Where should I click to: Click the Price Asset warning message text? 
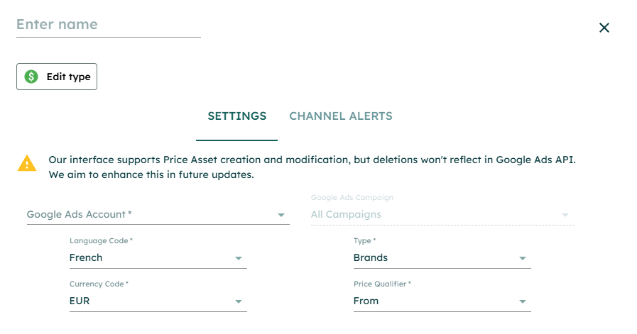pos(312,167)
